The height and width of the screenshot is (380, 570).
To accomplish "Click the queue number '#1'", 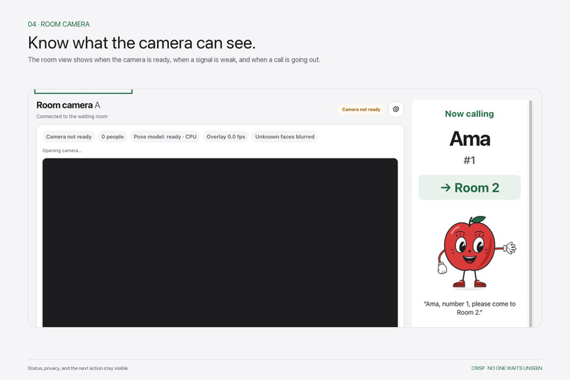I will click(470, 161).
